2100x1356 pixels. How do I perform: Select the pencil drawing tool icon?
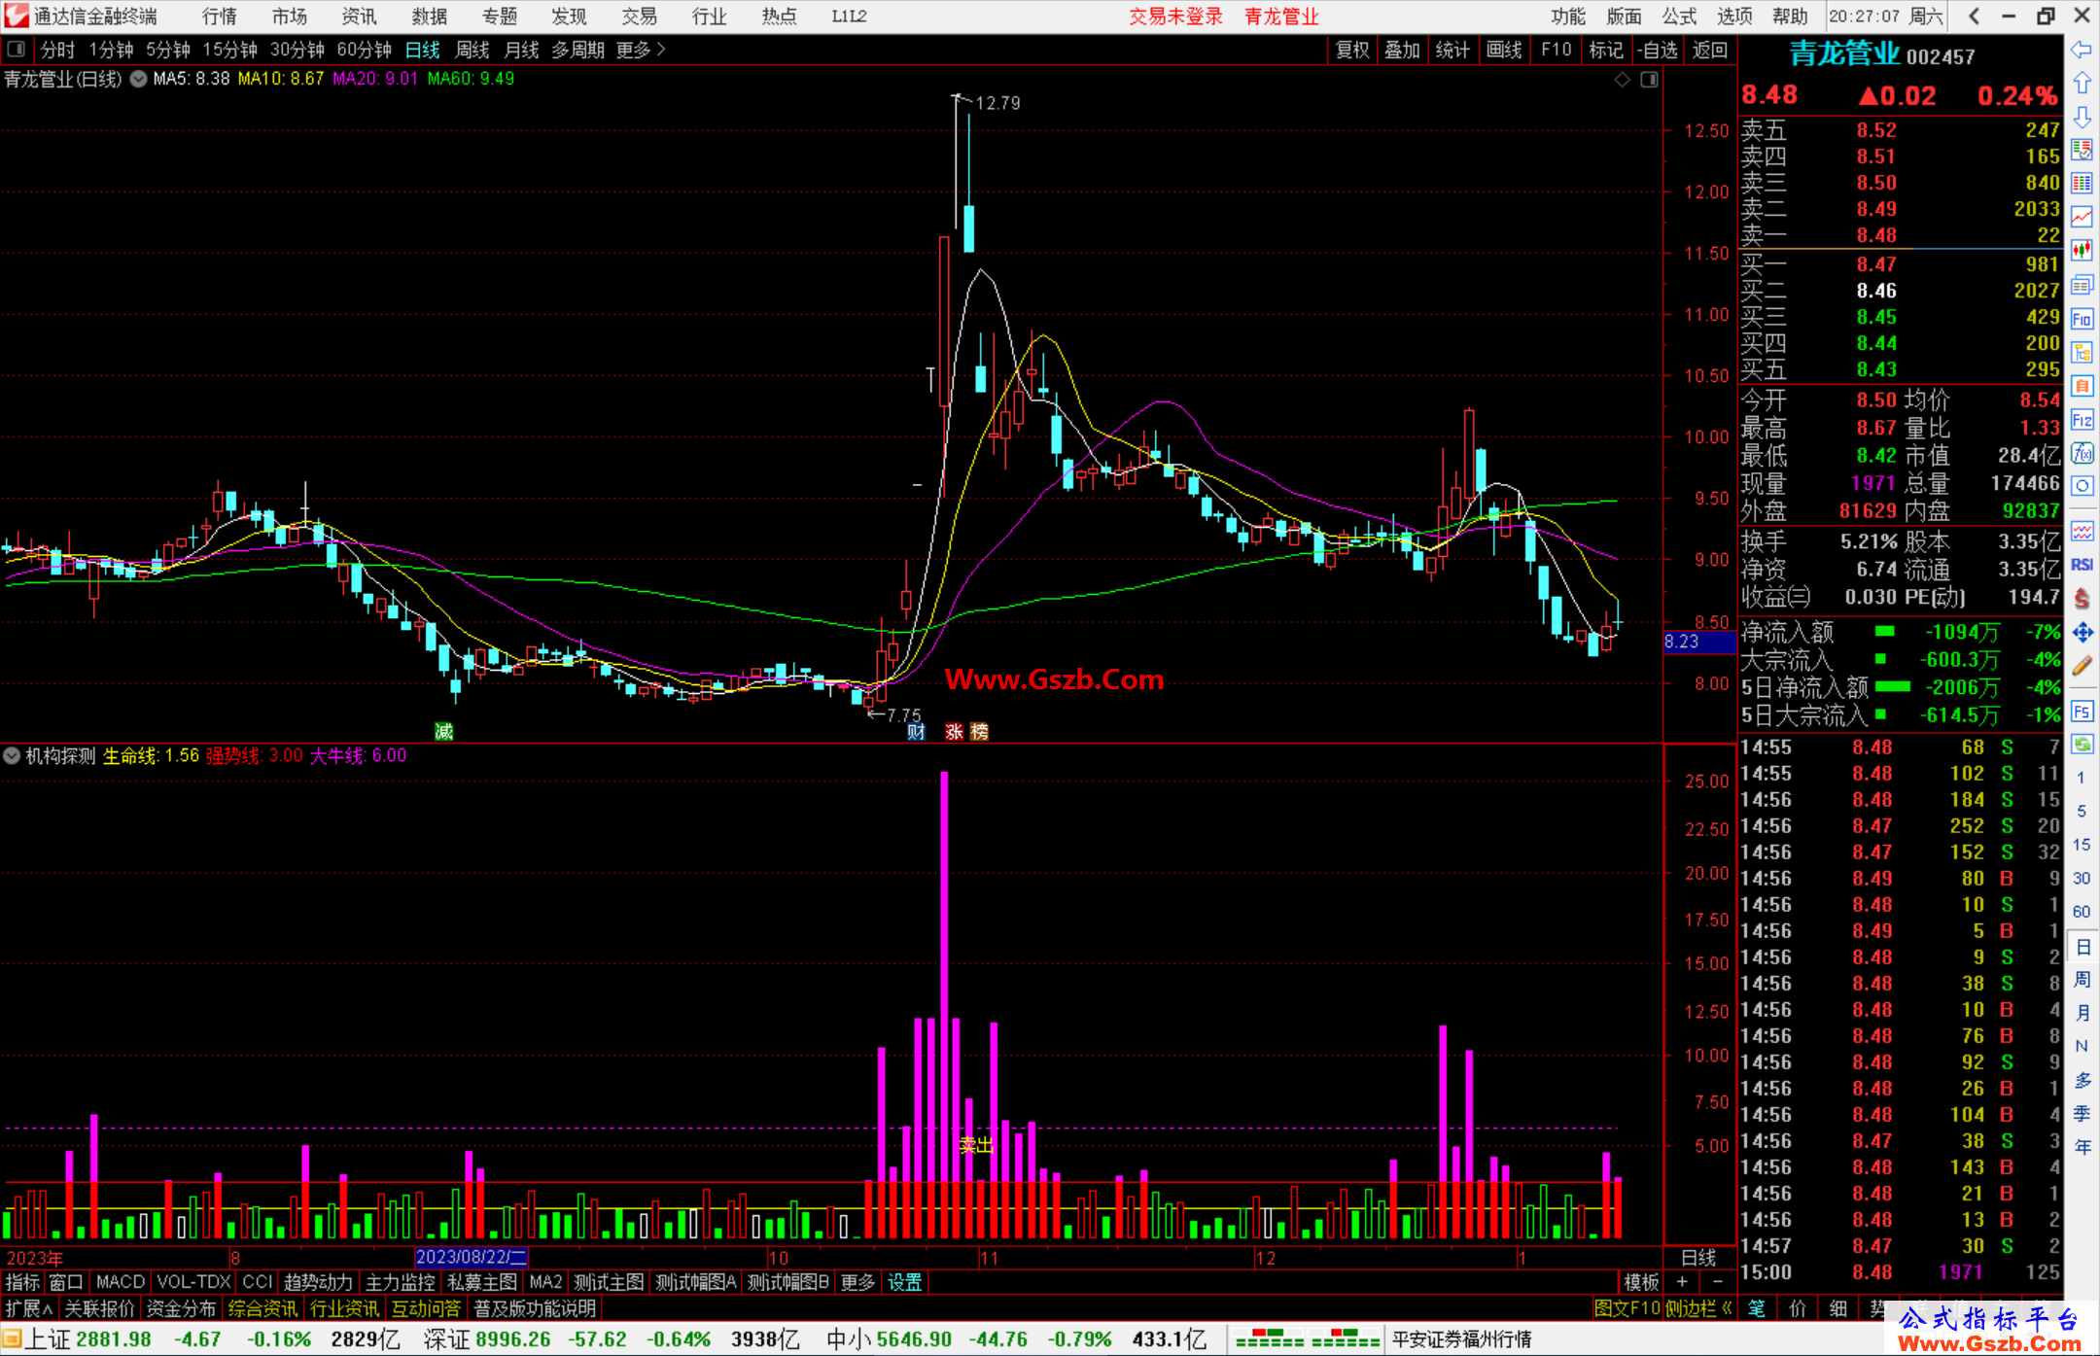coord(2082,666)
